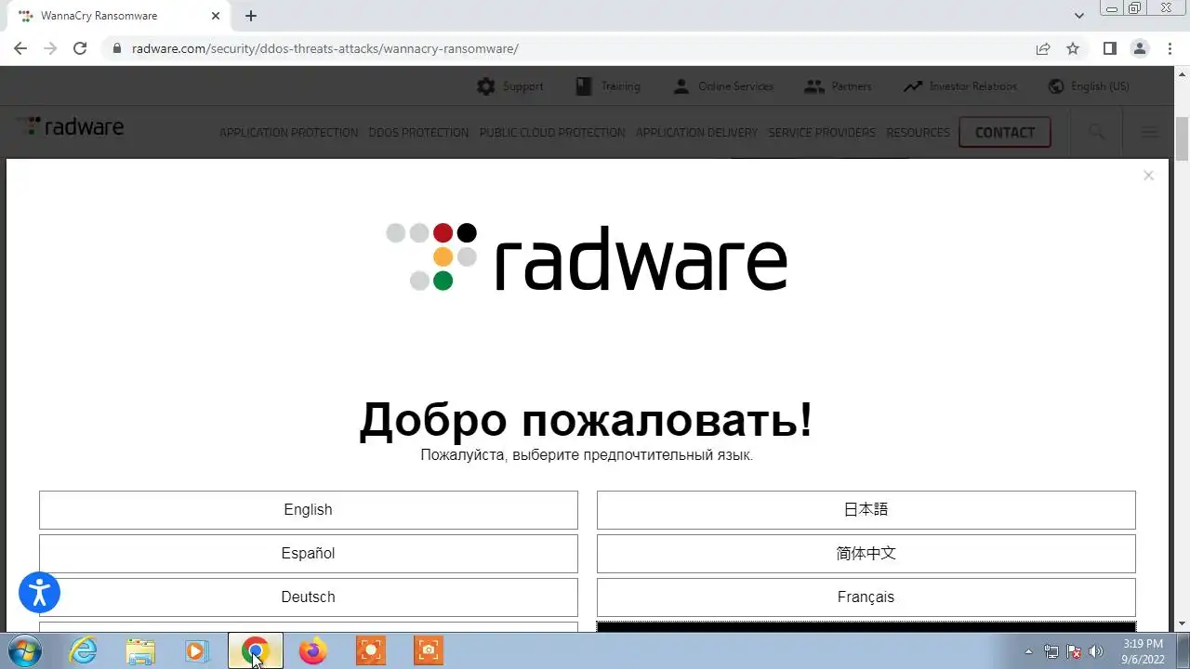This screenshot has width=1190, height=669.
Task: Open Application Delivery menu
Action: pos(696,133)
